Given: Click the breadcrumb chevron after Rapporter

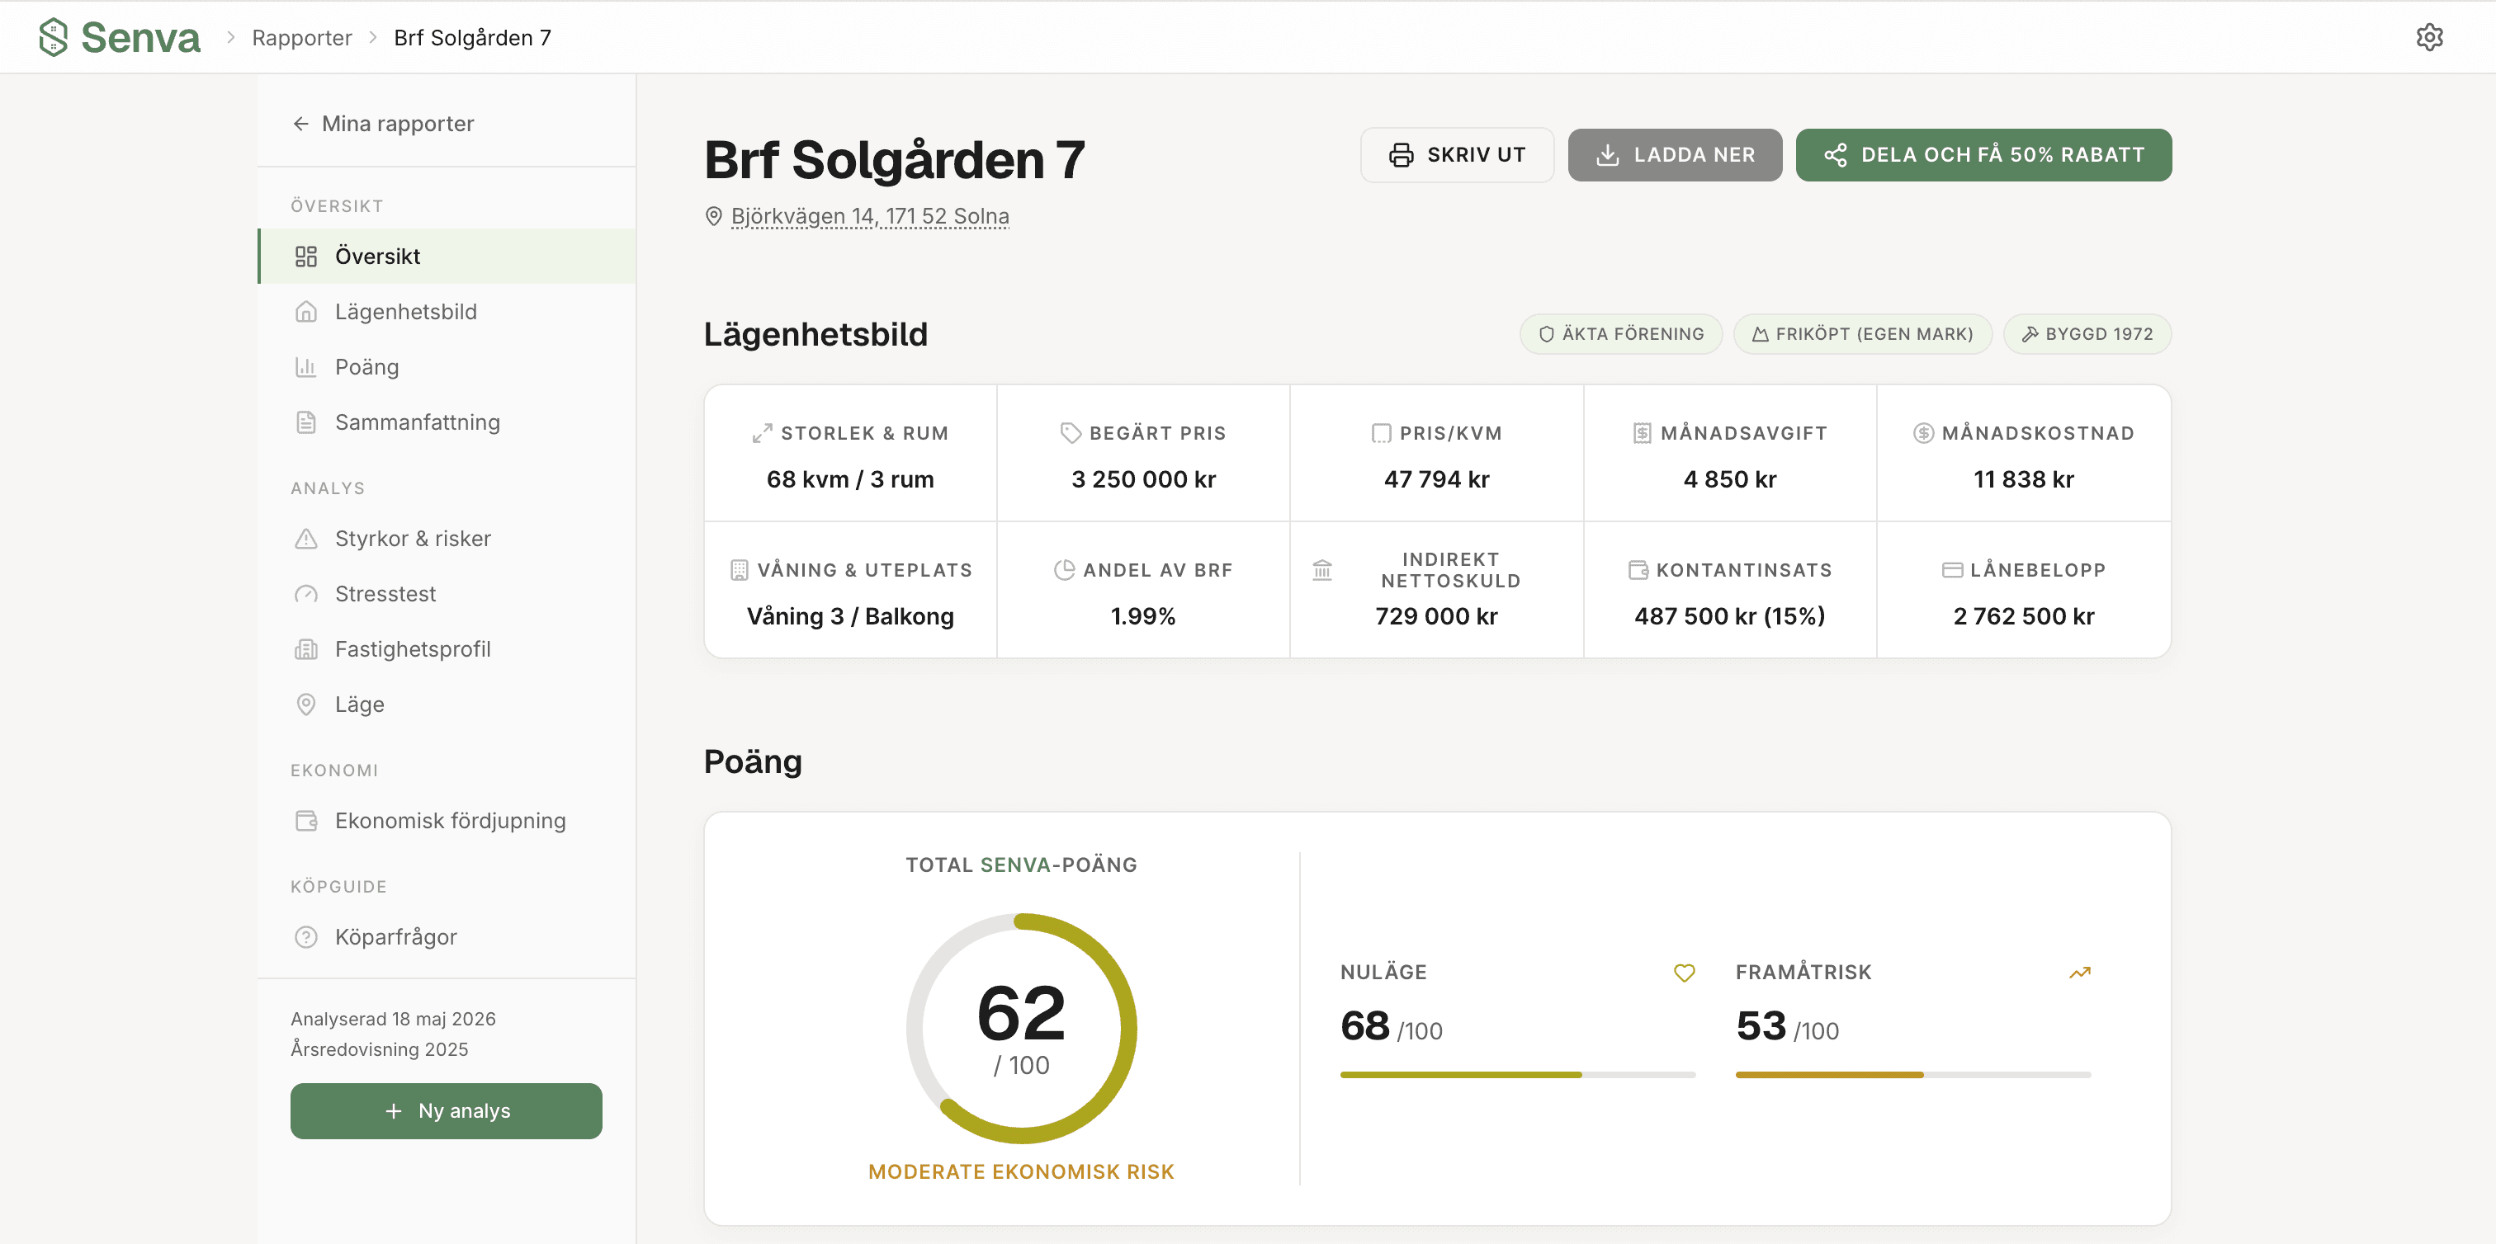Looking at the screenshot, I should click(373, 37).
